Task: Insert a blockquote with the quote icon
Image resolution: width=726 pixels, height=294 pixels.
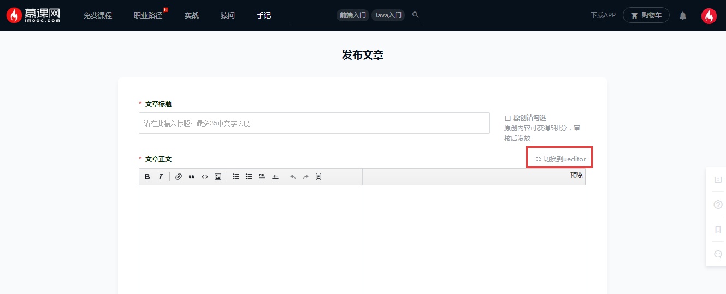Action: 192,177
